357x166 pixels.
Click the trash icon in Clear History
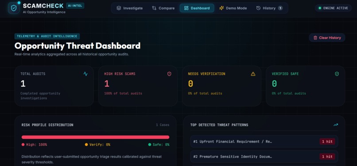pyautogui.click(x=315, y=38)
